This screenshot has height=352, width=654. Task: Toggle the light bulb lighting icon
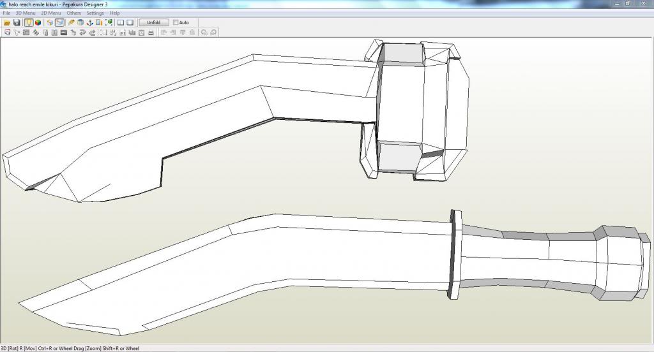tap(29, 22)
